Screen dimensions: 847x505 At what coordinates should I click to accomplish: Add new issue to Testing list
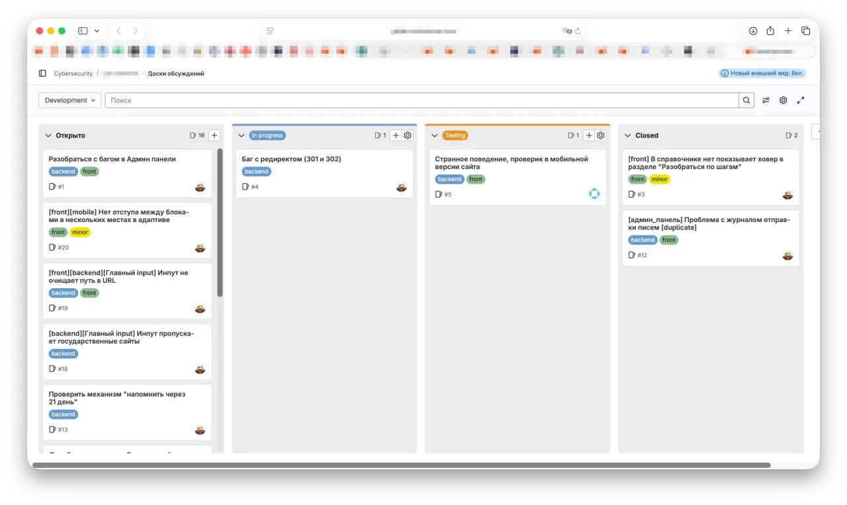(589, 136)
